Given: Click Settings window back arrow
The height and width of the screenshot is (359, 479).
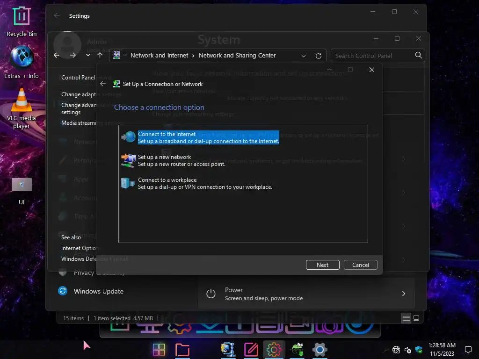Looking at the screenshot, I should (x=57, y=15).
